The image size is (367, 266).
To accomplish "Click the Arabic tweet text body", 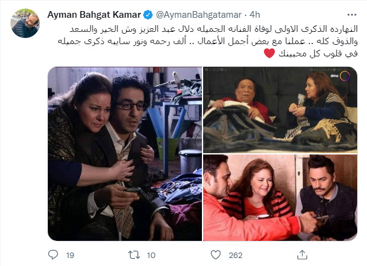I will 207,42.
